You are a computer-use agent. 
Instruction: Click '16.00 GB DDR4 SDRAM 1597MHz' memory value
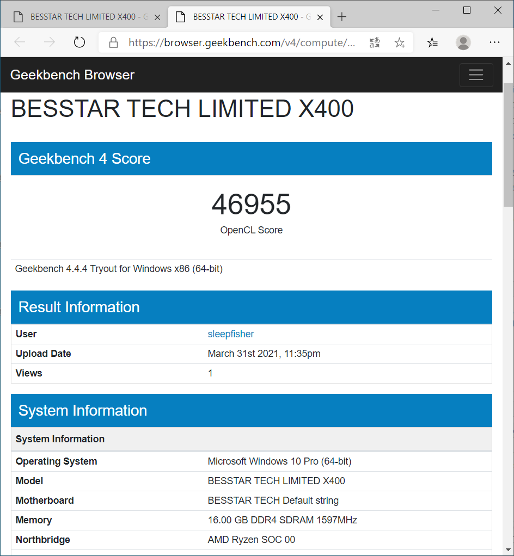point(282,520)
